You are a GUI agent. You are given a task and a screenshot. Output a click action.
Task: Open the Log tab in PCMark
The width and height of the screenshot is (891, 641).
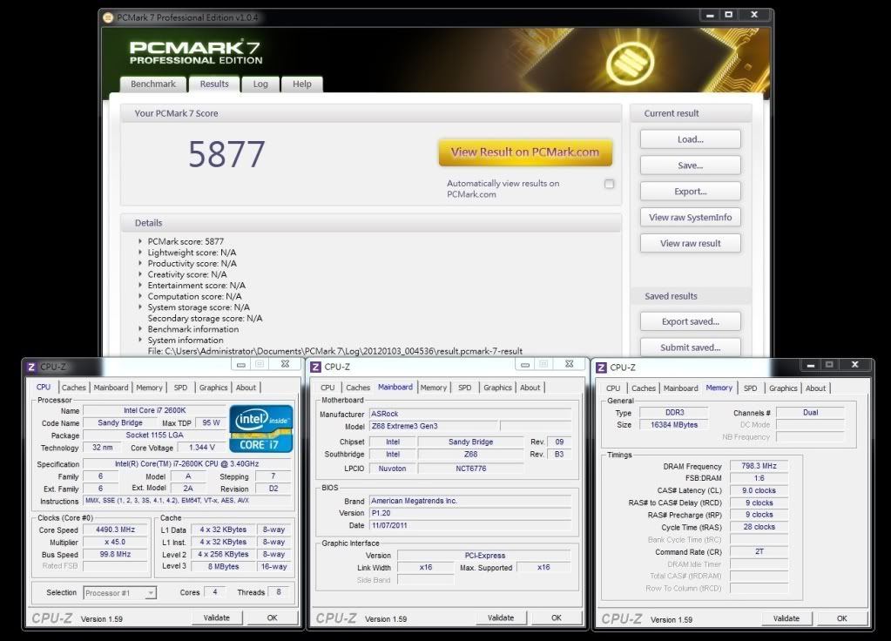(x=260, y=84)
